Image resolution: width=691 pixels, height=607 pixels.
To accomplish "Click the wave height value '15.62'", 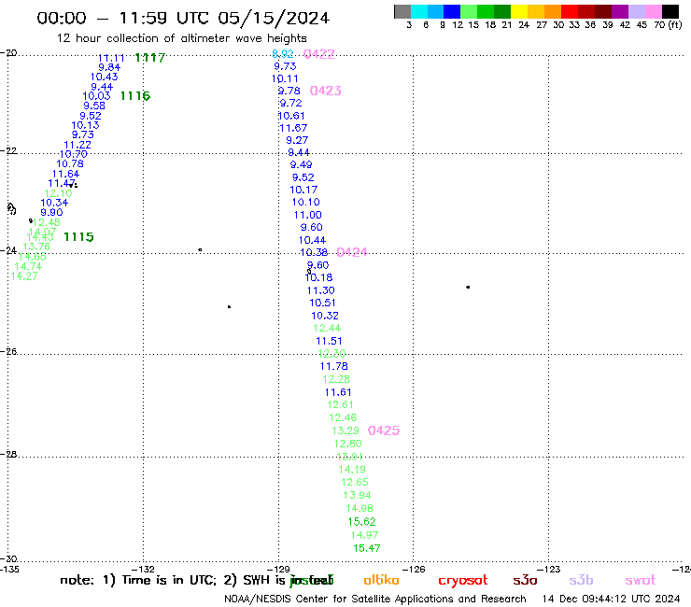I will click(361, 522).
